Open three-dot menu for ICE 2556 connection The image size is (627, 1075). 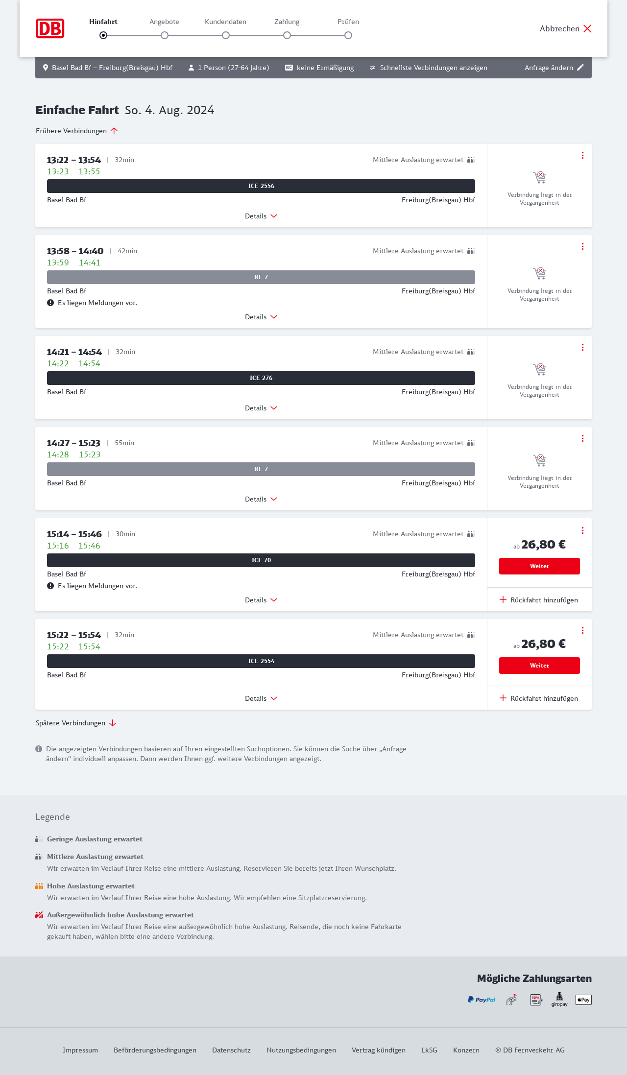point(582,155)
